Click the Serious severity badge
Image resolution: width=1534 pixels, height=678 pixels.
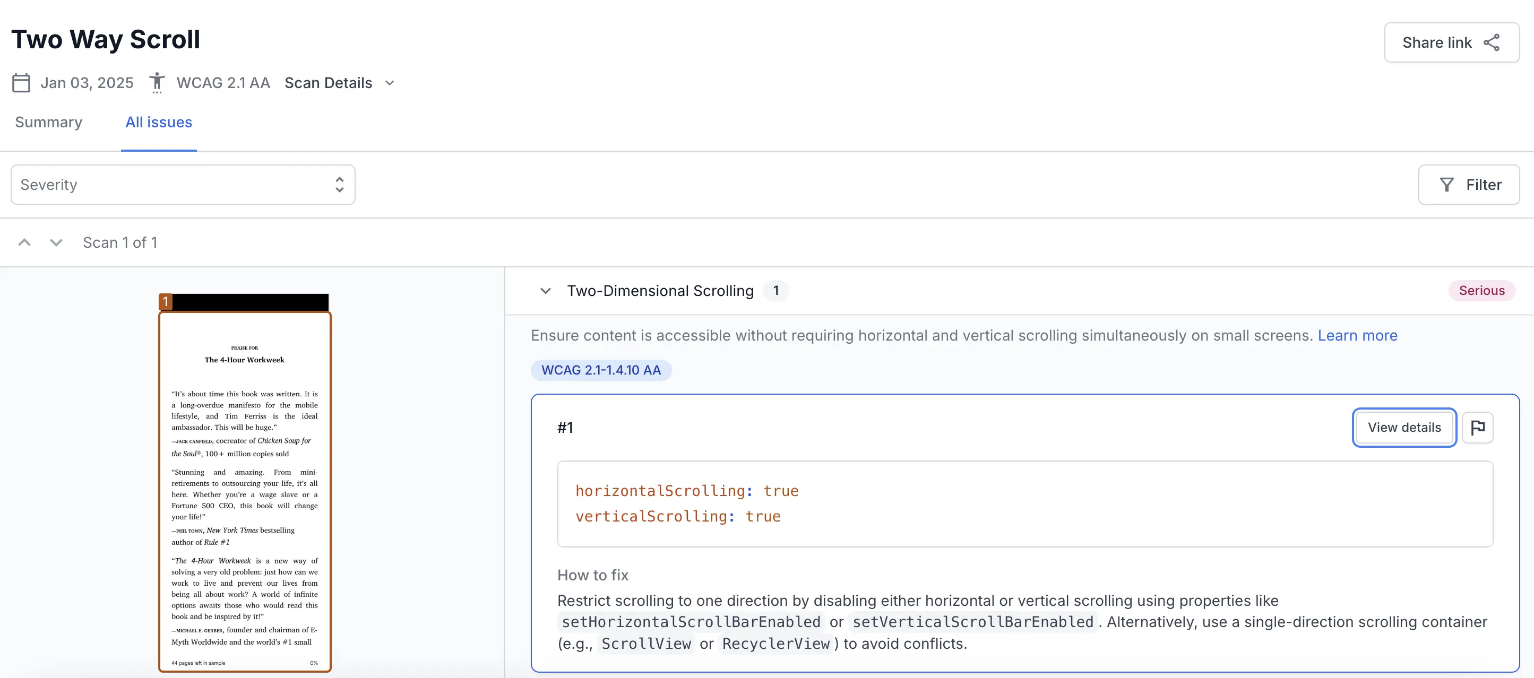(x=1481, y=291)
